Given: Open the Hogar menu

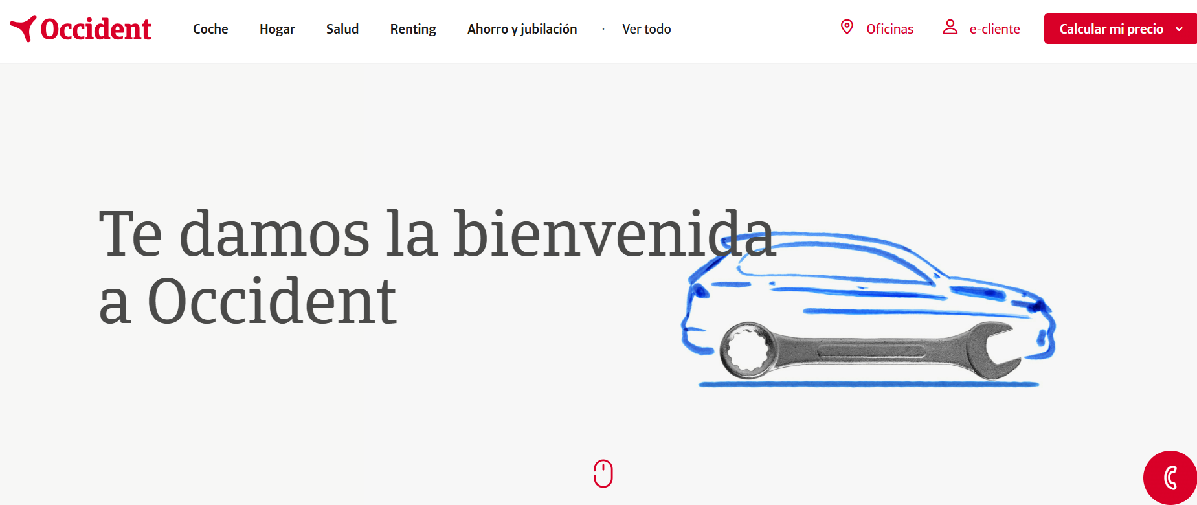Looking at the screenshot, I should coord(277,29).
